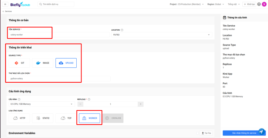Screen dimensions: 268x138
Task: Click the Docker whale icon
Action: 38,63
